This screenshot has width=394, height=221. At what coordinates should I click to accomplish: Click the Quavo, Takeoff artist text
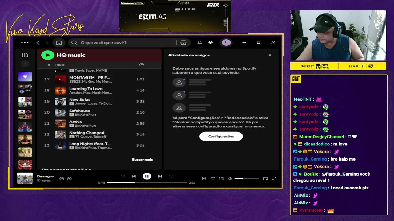[x=93, y=137]
